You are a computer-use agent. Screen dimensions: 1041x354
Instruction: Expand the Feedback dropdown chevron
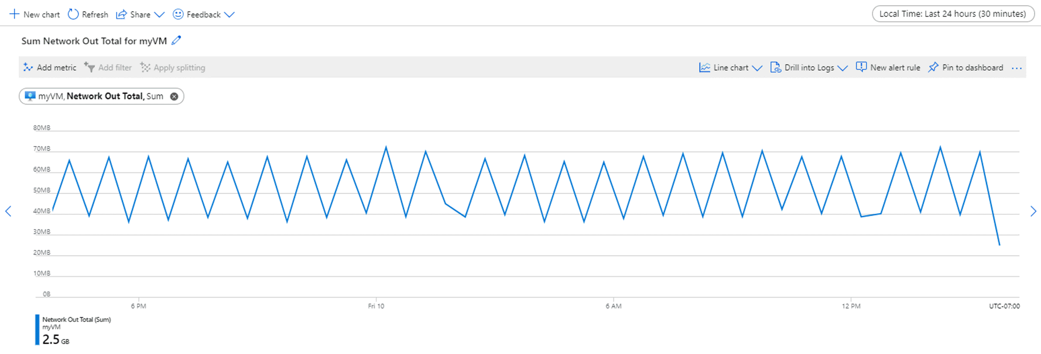click(x=230, y=14)
